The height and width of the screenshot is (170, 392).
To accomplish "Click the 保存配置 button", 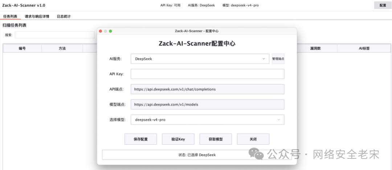I will pyautogui.click(x=141, y=139).
